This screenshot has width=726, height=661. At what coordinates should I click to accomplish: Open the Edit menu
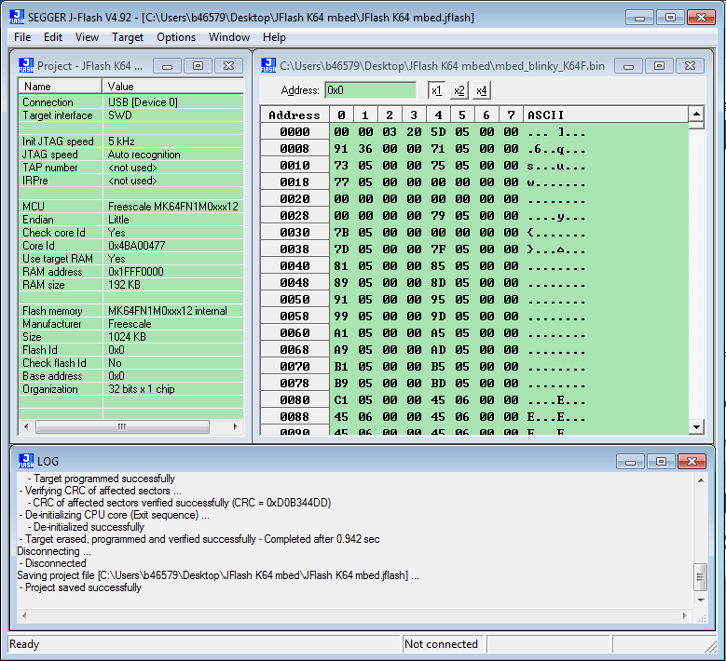(53, 37)
